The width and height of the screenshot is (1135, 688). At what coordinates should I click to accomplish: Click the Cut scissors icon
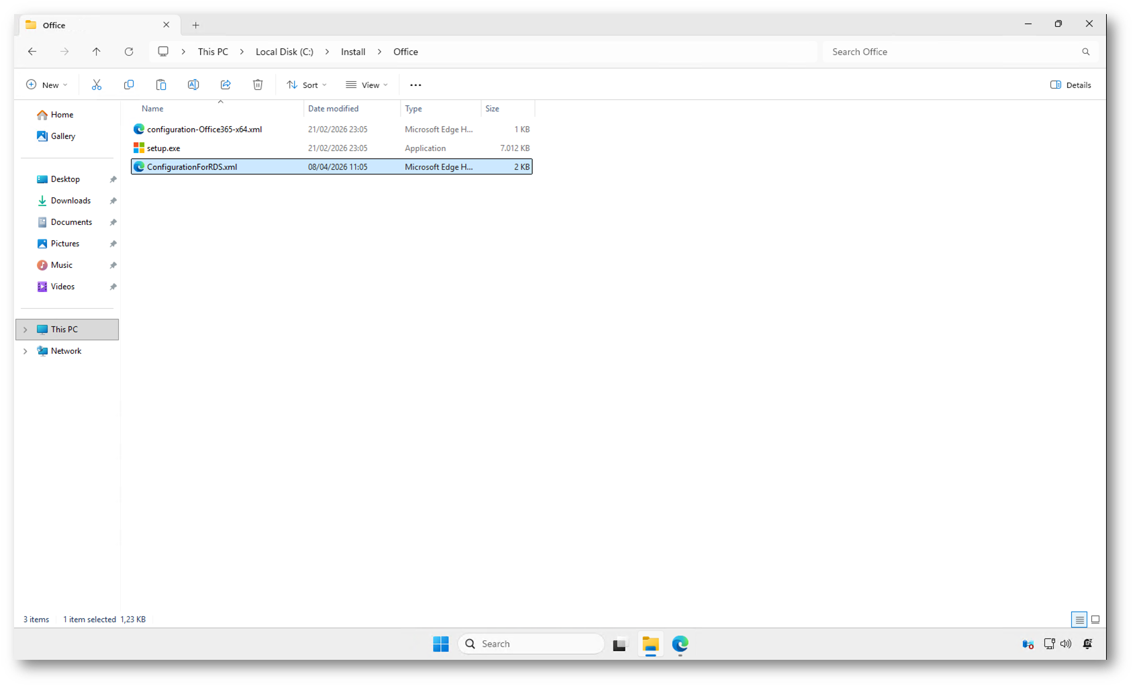click(x=97, y=85)
